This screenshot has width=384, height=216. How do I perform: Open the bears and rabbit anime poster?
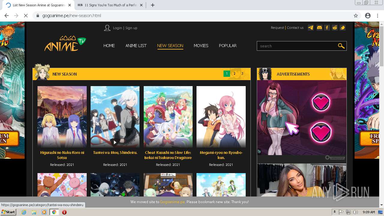pos(62,185)
